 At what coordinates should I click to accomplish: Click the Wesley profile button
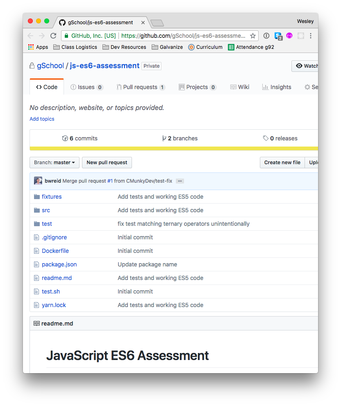coord(305,21)
